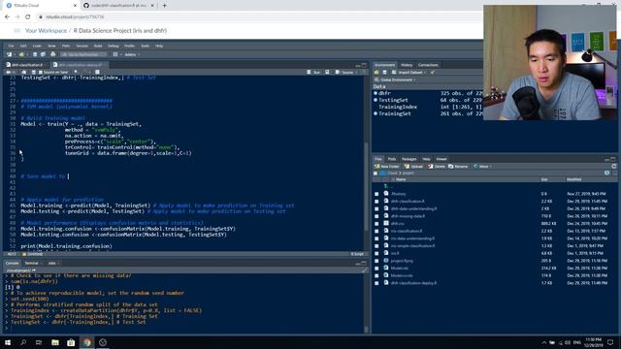Viewport: 621px width, 349px height.
Task: Click the clear console broom icon
Action: click(x=364, y=270)
